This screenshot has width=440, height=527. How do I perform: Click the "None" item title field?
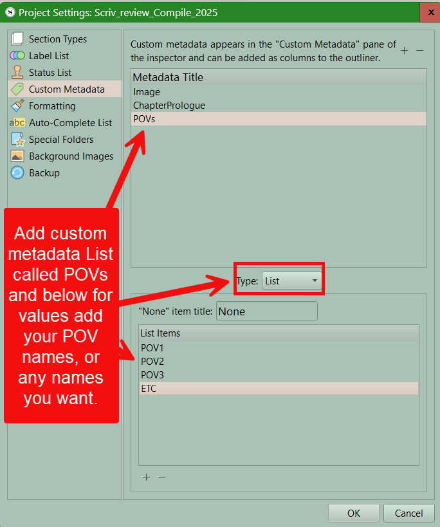pyautogui.click(x=266, y=311)
